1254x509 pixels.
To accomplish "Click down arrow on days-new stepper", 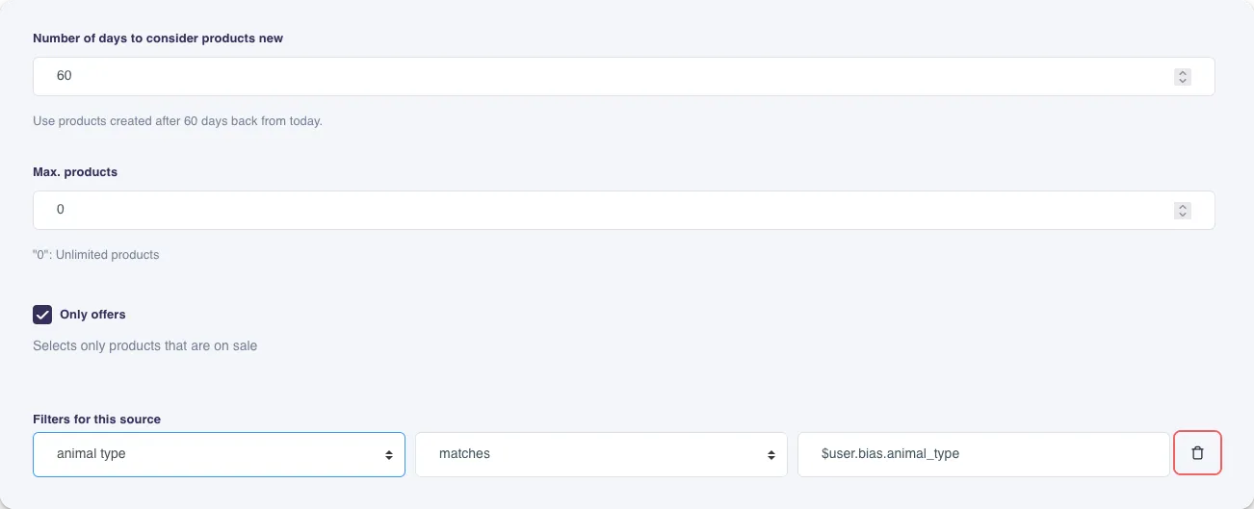I will point(1183,81).
